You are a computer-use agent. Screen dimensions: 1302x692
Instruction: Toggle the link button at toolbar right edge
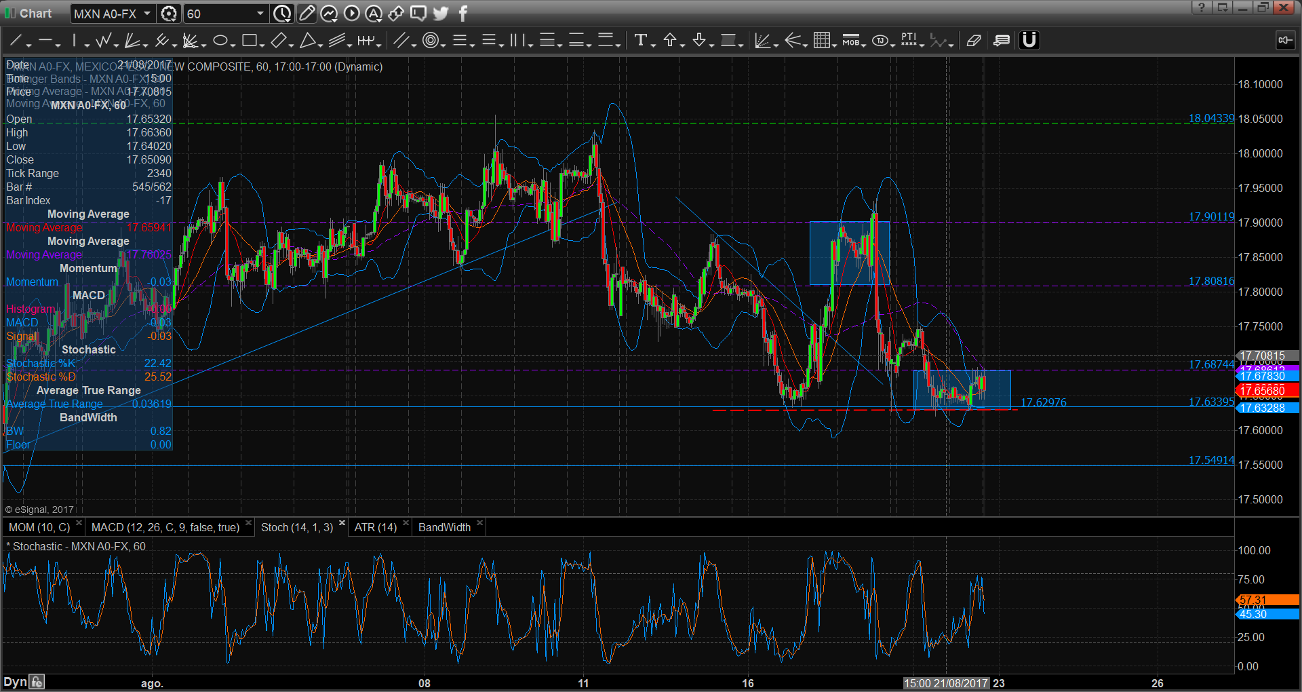(x=1284, y=41)
